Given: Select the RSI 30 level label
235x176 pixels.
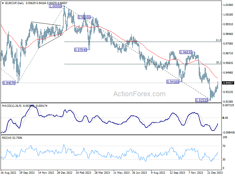Looking at the screenshot, I should [x=224, y=160].
